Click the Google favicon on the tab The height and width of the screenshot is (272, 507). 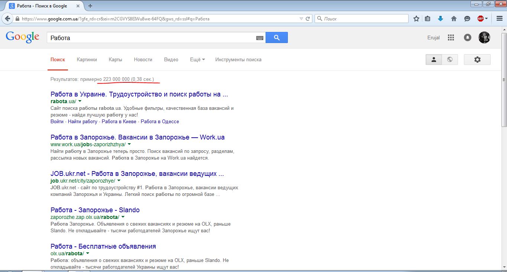click(12, 6)
